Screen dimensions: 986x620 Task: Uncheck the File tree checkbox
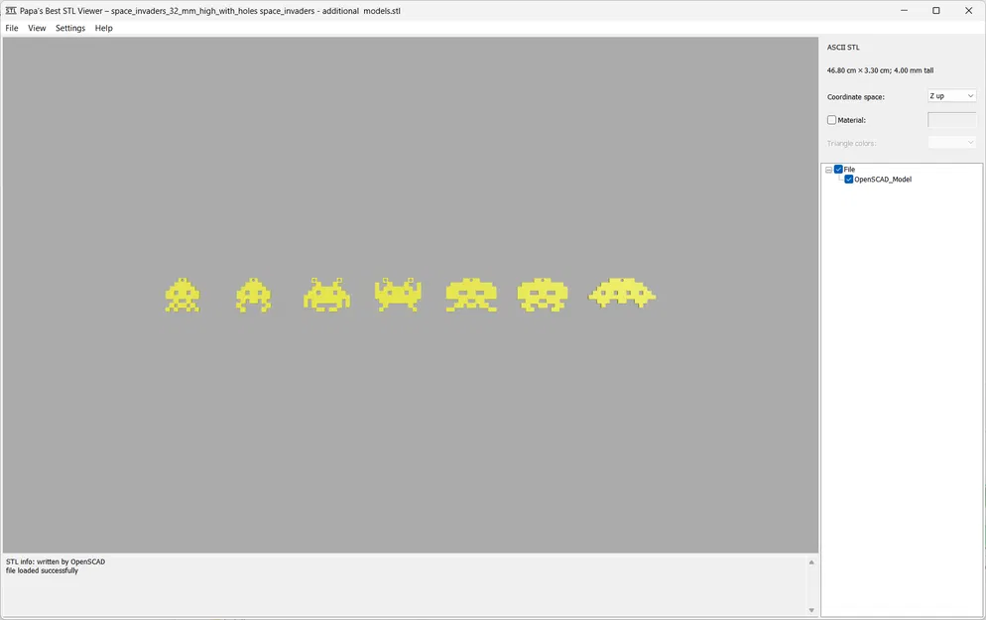pos(838,170)
